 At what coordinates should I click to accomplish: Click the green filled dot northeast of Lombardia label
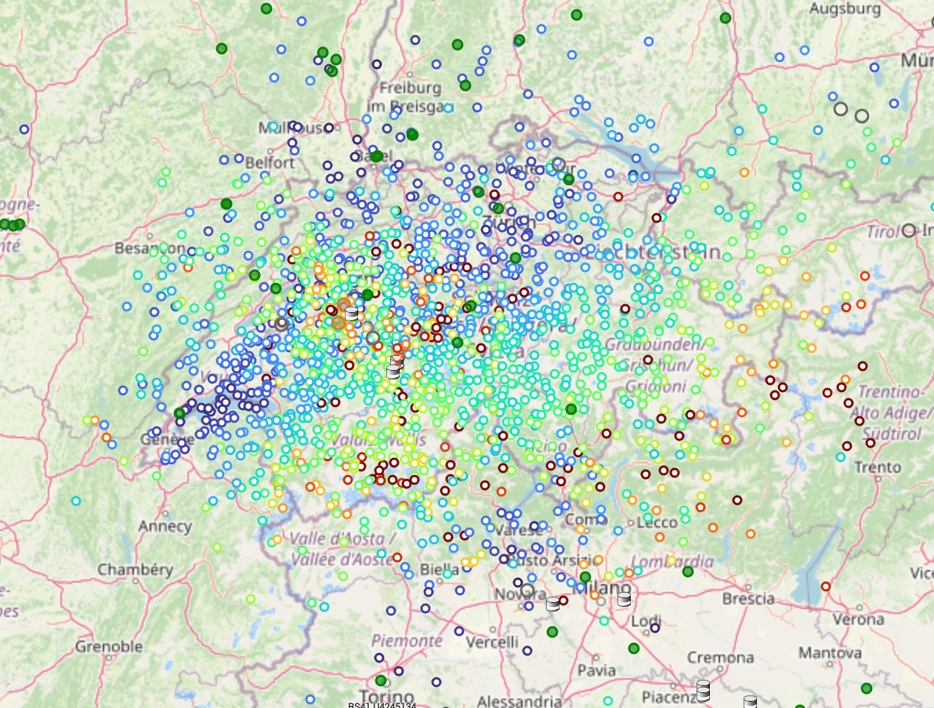(688, 572)
